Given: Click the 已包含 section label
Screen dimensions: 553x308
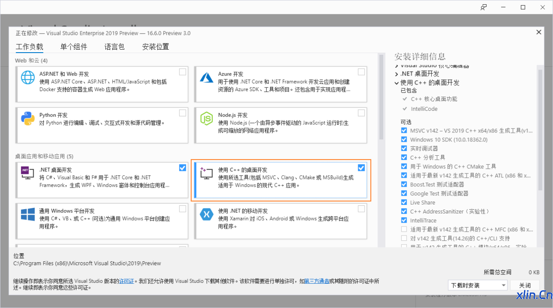Looking at the screenshot, I should click(x=409, y=91).
